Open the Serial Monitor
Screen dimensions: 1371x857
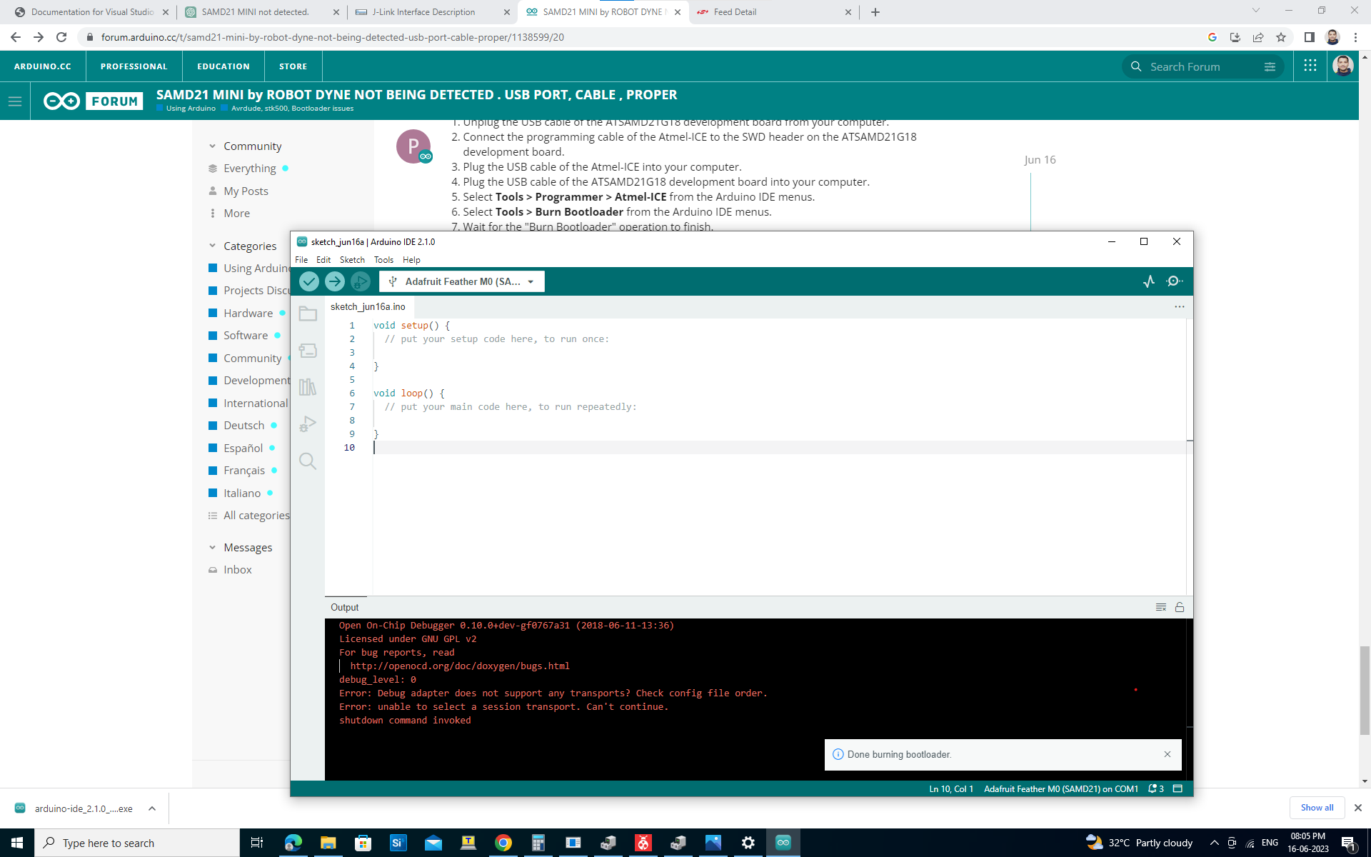[1174, 281]
